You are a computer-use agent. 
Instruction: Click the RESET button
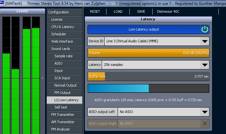(95, 11)
